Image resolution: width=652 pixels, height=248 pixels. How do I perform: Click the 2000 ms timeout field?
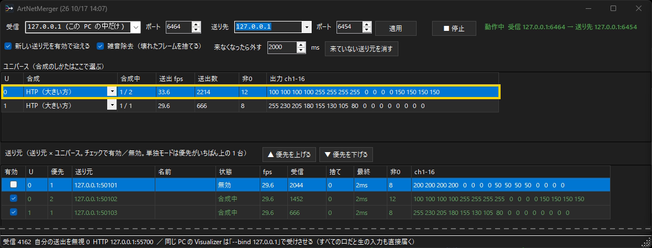(282, 47)
